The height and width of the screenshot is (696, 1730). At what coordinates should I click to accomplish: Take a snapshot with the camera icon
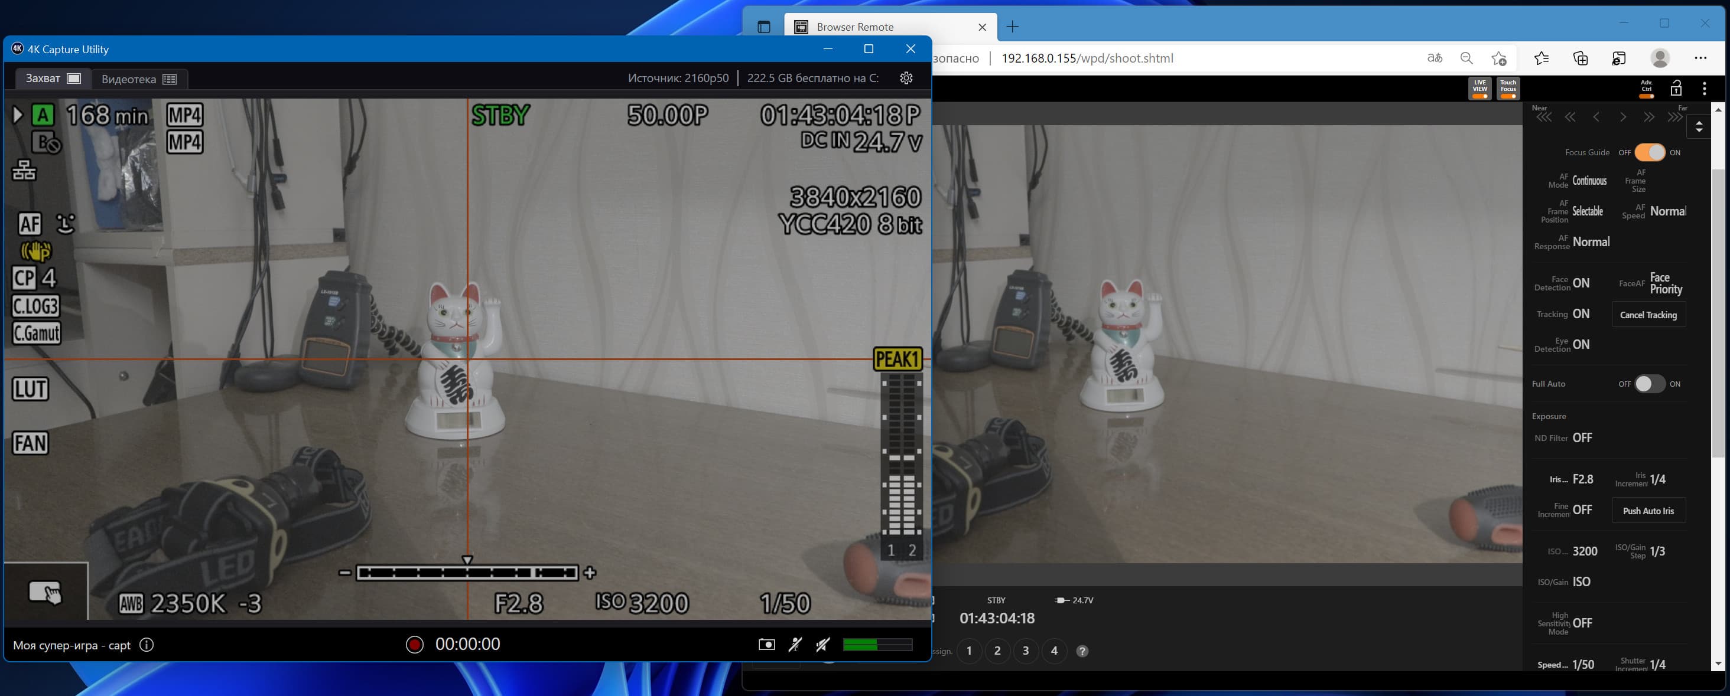point(766,644)
